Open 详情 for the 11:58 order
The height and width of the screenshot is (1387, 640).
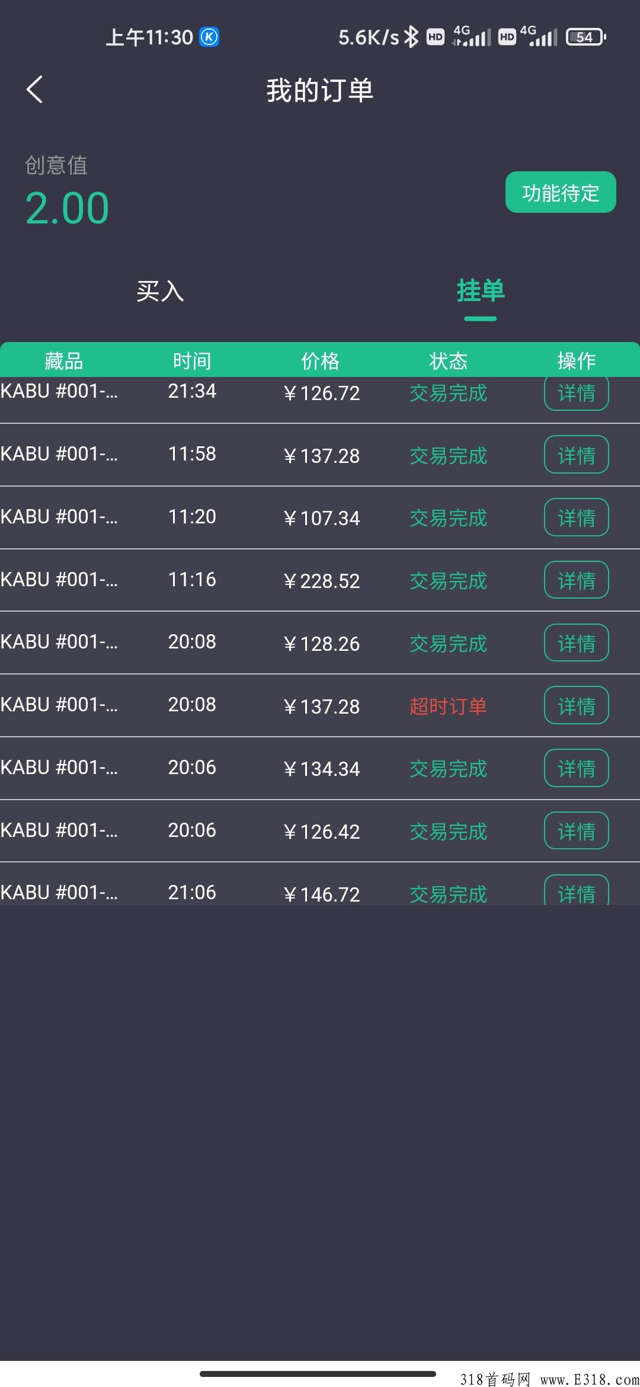[x=576, y=455]
